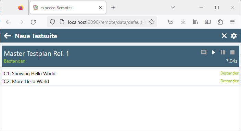Close the Neue Testsuite view

[x=224, y=36]
